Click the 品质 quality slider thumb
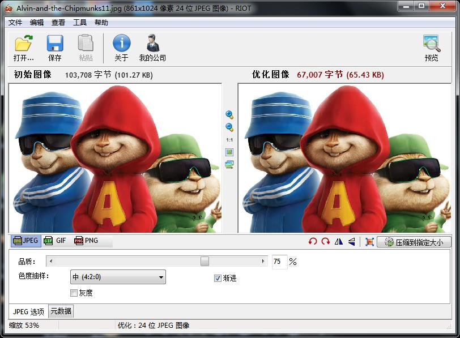 pos(205,261)
